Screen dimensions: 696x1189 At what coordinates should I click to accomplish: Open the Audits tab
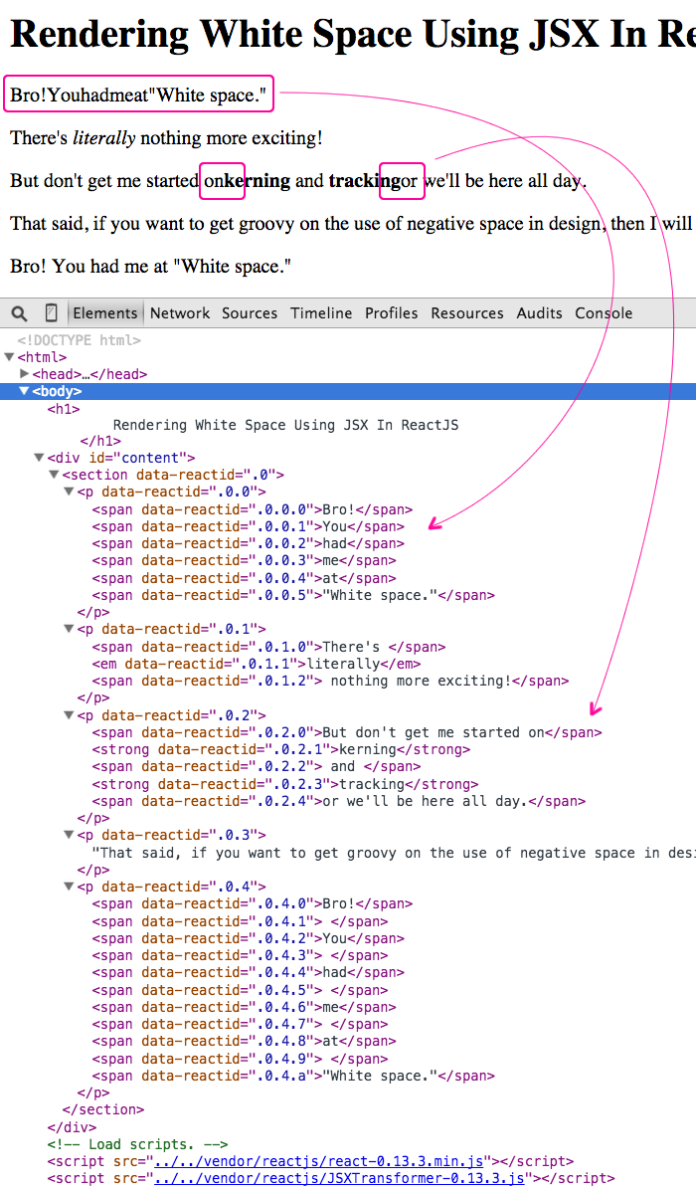539,313
